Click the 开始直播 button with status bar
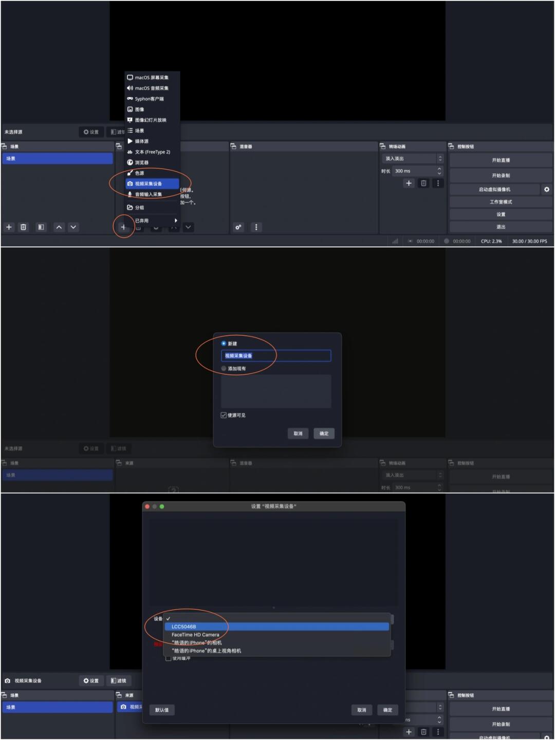Screen dimensions: 555x740 pyautogui.click(x=501, y=160)
